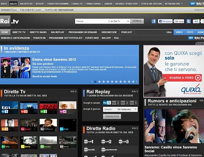Viewport: 204px width, 157px height.
Task: Switch to the Video tab
Action: click(179, 32)
